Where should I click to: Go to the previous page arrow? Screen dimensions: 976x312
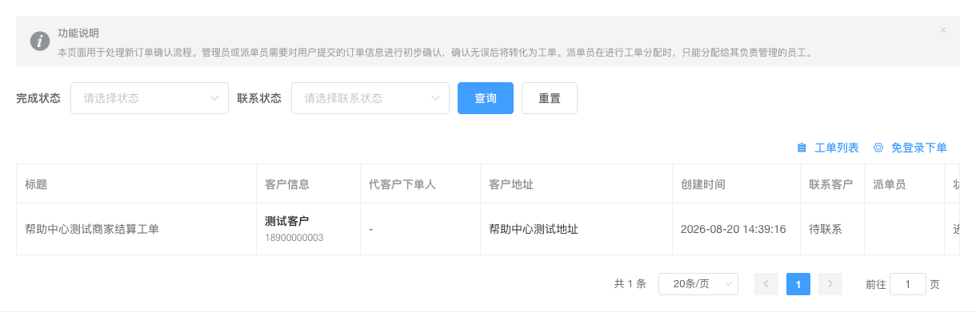(x=766, y=284)
